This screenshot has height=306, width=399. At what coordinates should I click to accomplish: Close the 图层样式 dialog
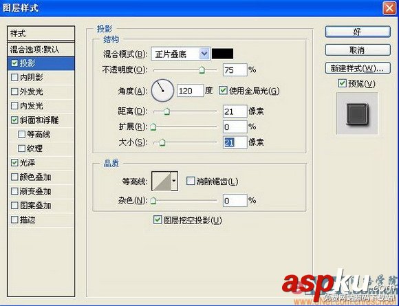click(389, 8)
